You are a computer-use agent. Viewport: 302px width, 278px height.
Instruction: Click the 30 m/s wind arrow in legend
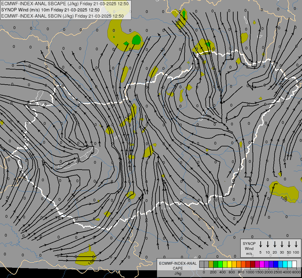282,244
